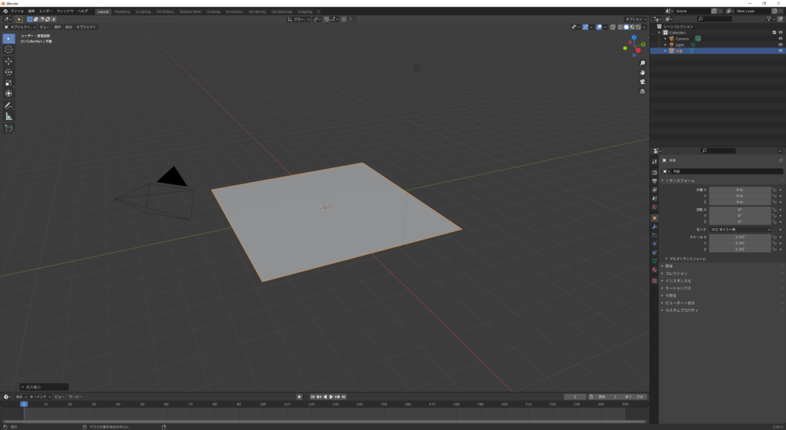This screenshot has width=786, height=430.
Task: Toggle camera view with the camera gizmo icon
Action: tap(642, 82)
